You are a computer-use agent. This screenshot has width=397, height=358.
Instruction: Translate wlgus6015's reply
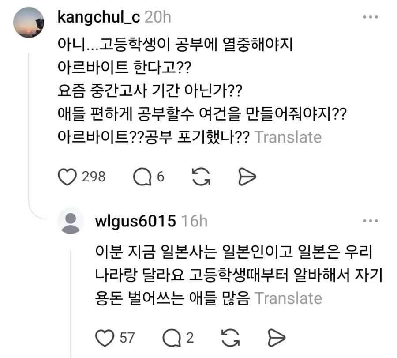pos(289,298)
